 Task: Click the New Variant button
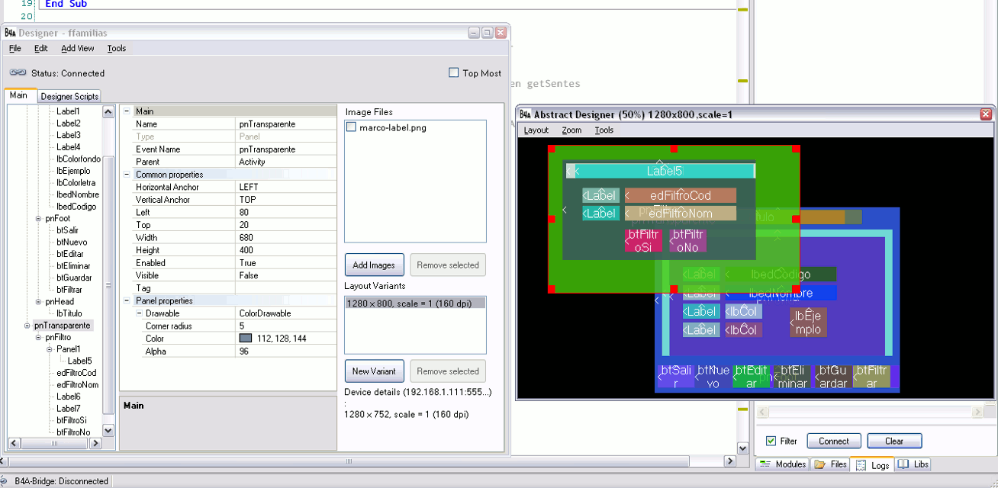pos(374,371)
